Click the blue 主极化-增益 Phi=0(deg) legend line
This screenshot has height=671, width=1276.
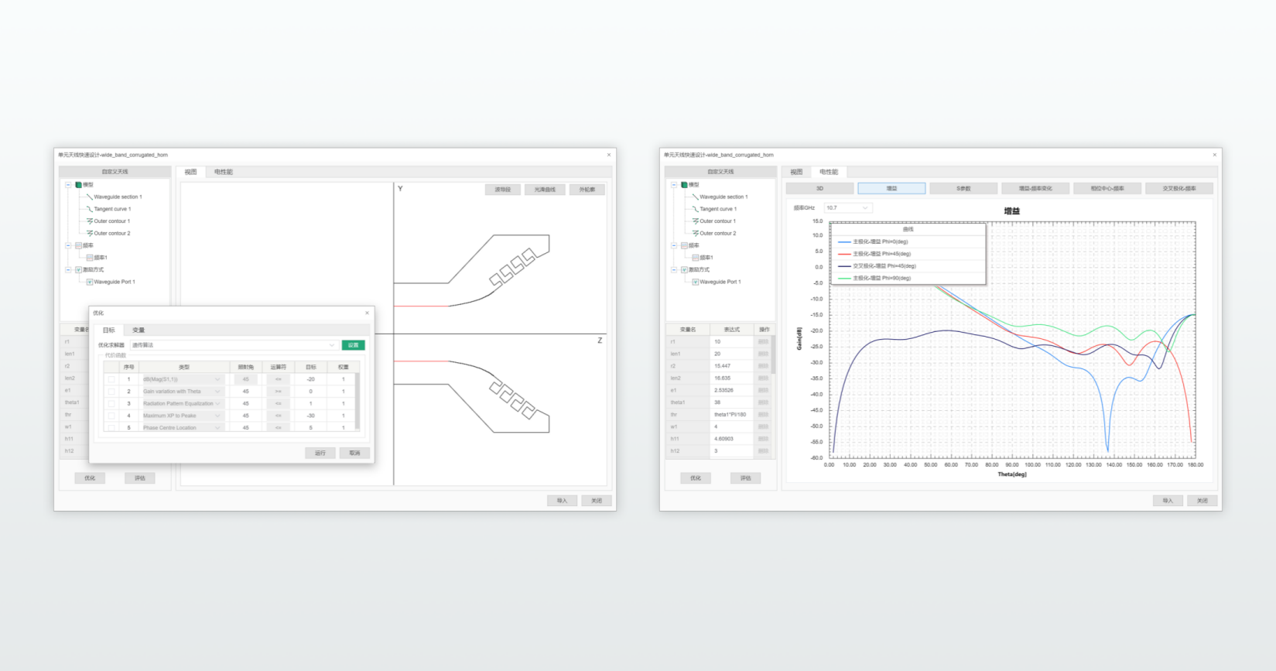point(844,241)
